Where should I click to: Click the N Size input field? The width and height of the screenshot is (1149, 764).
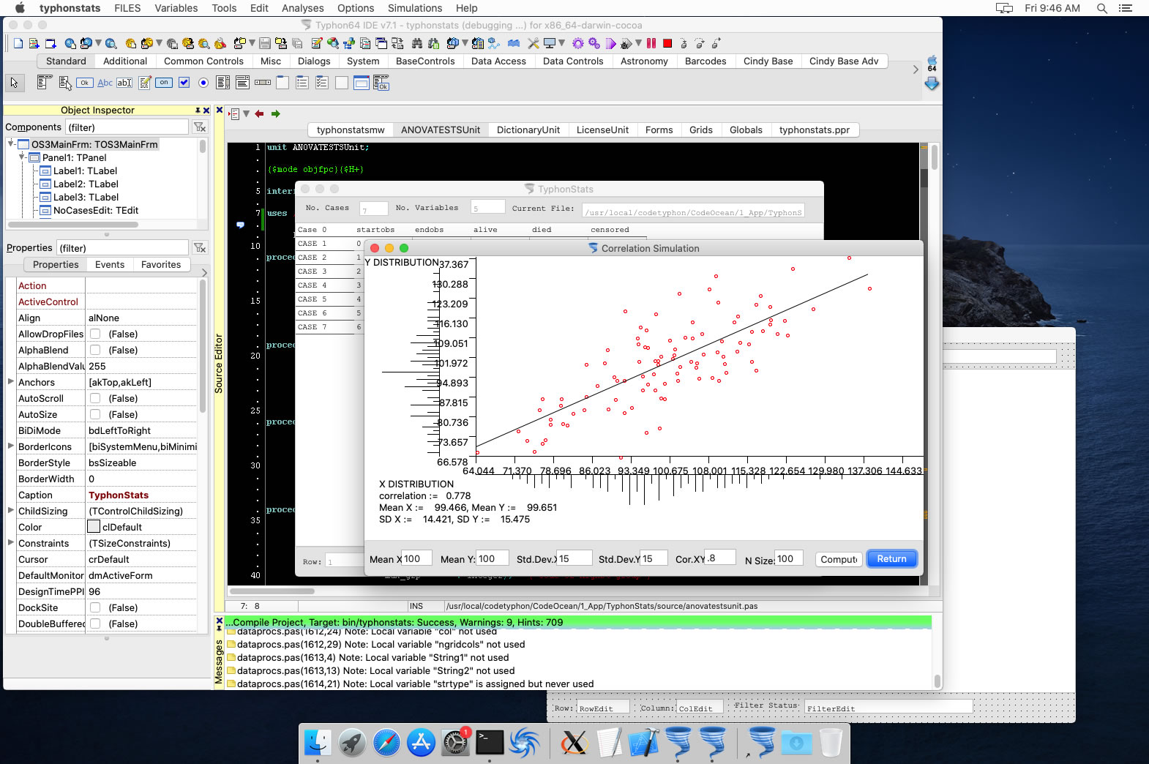(789, 559)
